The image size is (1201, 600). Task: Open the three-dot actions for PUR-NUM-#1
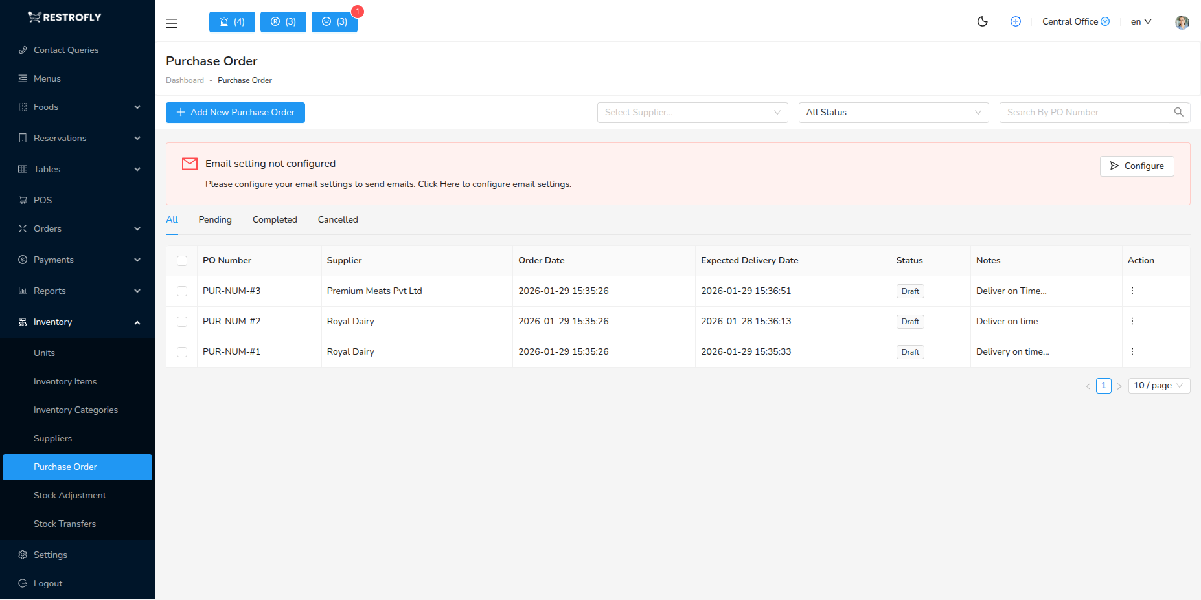click(1132, 351)
